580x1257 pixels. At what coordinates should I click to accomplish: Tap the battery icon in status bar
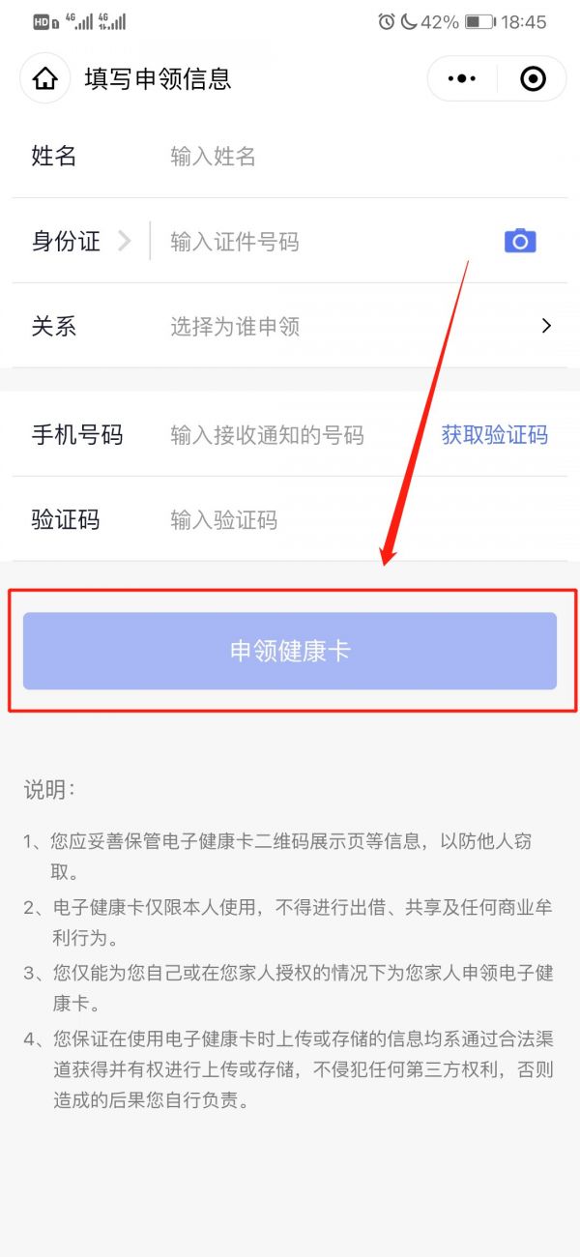pyautogui.click(x=479, y=21)
